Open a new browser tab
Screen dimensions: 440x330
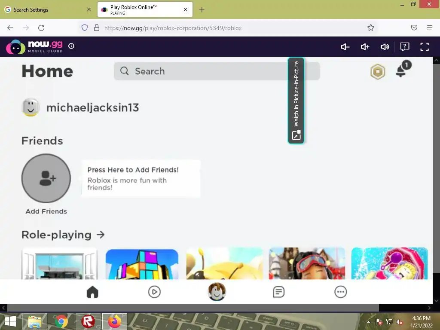(x=202, y=10)
